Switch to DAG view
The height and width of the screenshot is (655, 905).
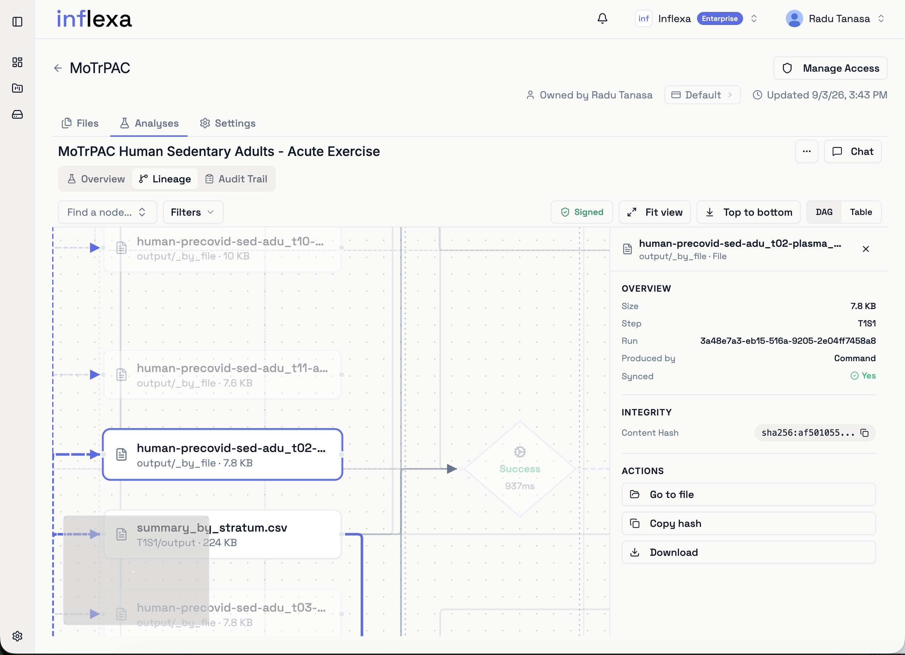click(824, 212)
